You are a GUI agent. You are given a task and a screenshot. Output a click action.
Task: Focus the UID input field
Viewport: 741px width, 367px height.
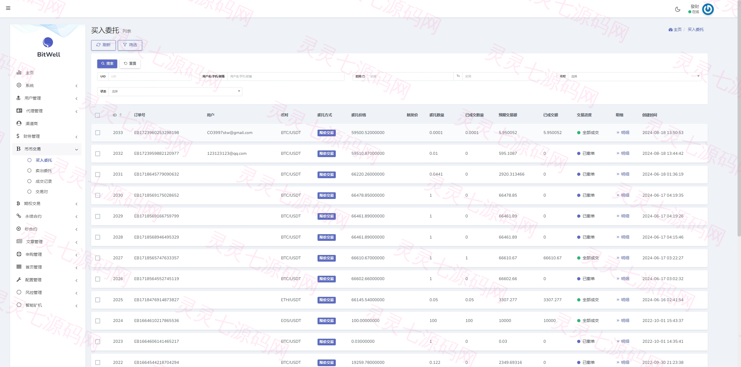[150, 77]
